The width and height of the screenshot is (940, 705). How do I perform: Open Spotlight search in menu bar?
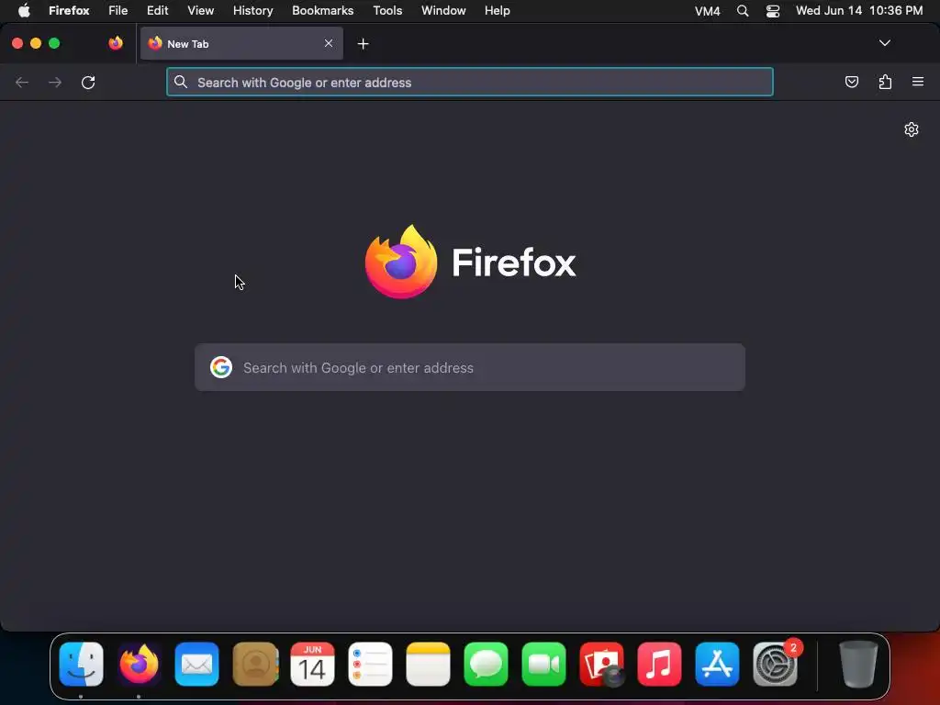click(x=742, y=11)
